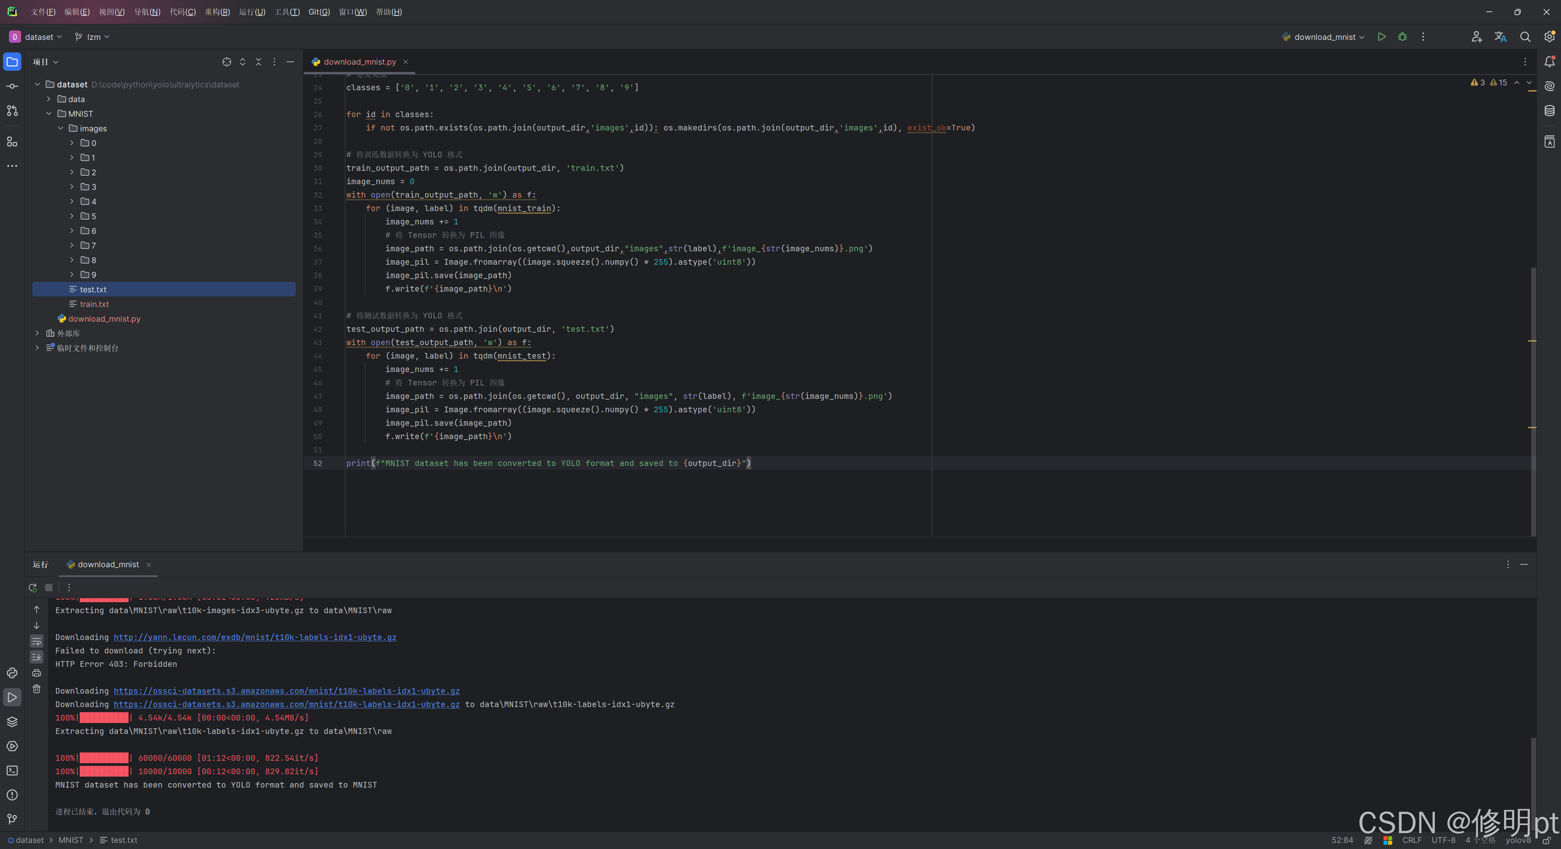Click the UTF-8 encoding status bar widget
Screen dimensions: 1561x849
1443,840
